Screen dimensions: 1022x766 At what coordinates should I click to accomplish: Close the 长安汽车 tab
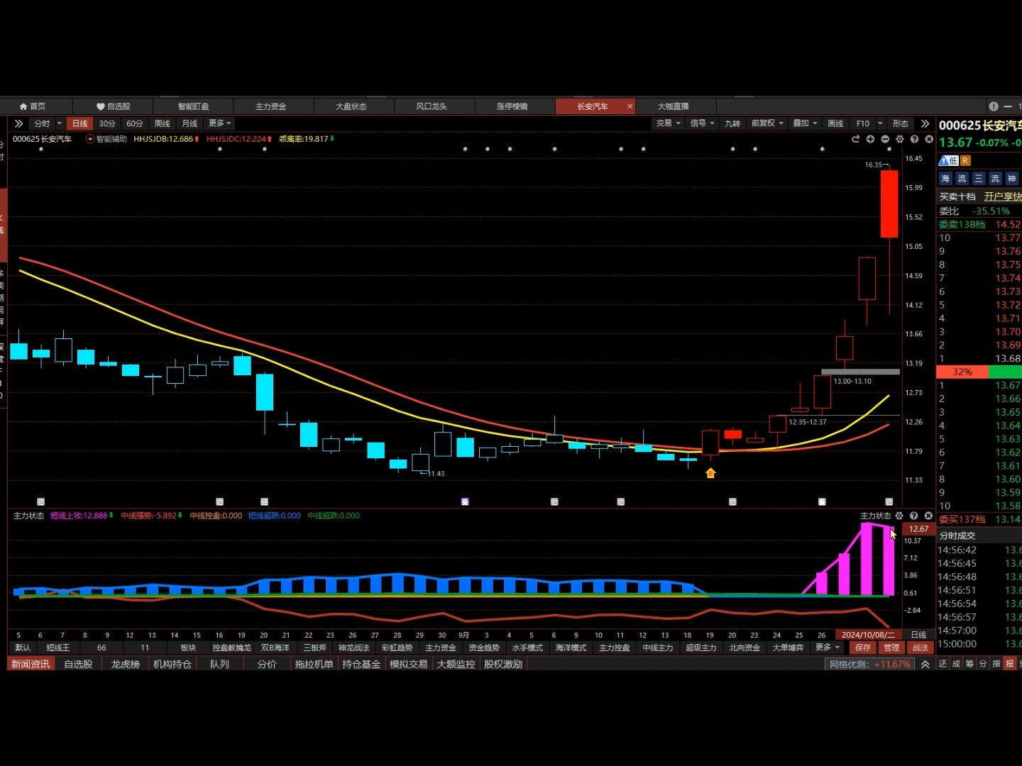[x=630, y=106]
